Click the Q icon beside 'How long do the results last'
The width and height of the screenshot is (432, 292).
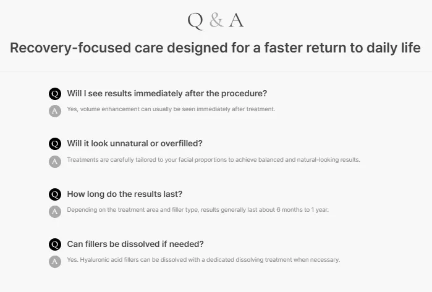(x=55, y=194)
